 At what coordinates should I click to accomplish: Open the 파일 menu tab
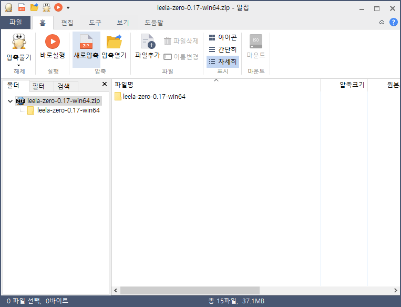click(x=16, y=22)
